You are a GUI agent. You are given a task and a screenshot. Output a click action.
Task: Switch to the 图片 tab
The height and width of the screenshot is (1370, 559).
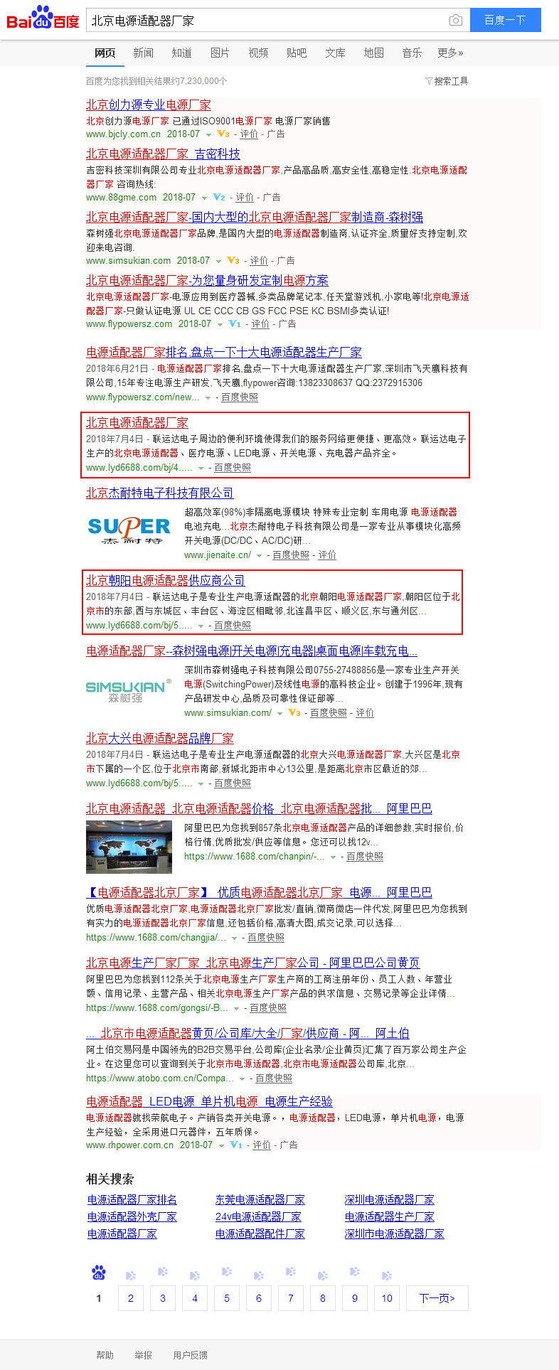(x=220, y=53)
